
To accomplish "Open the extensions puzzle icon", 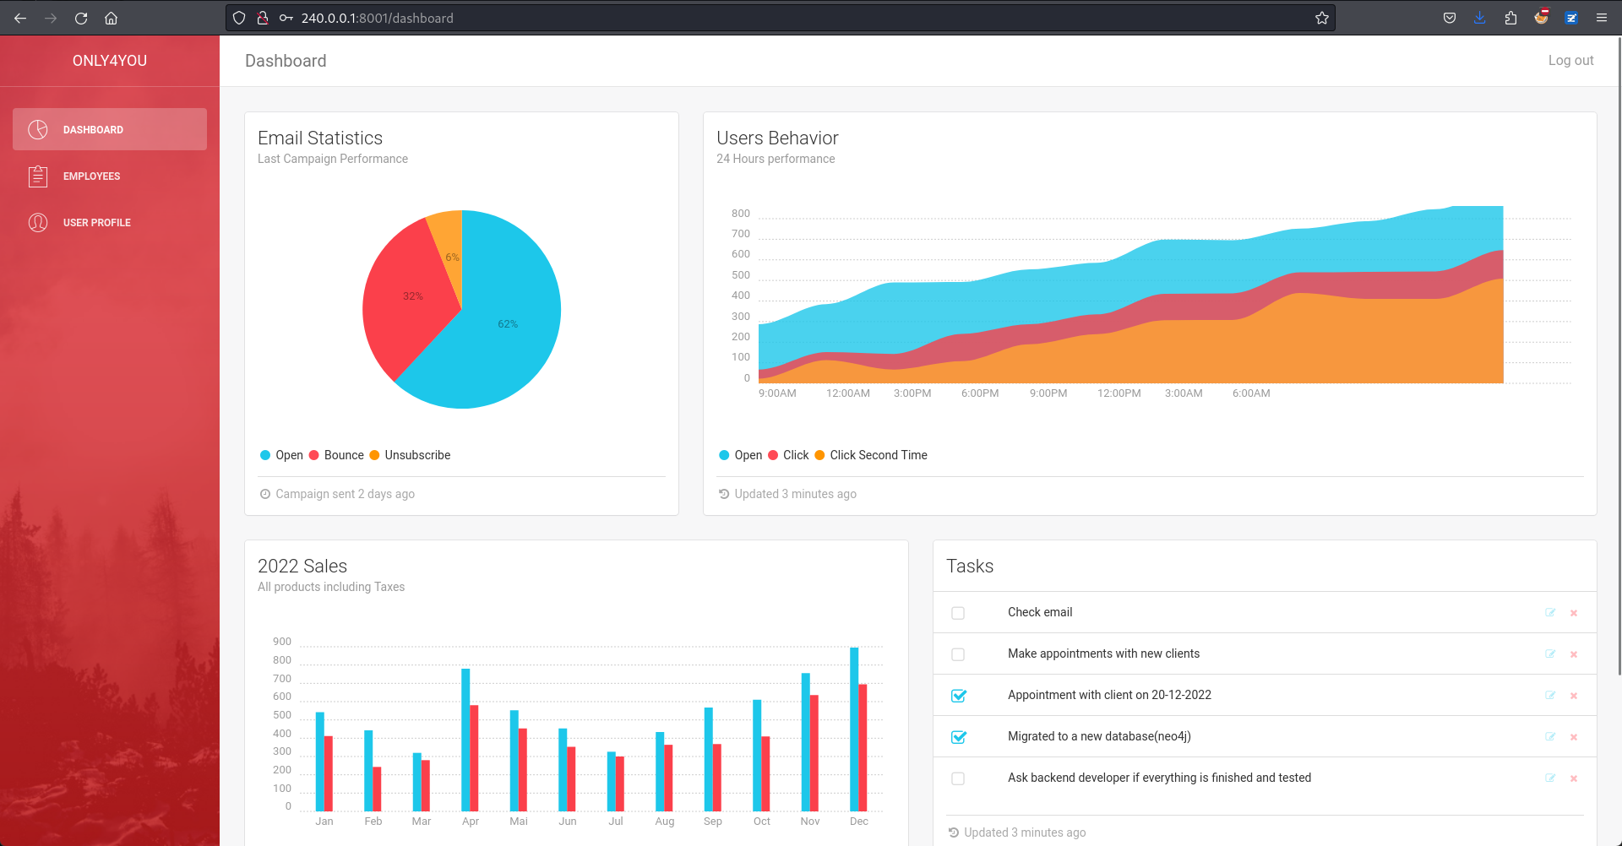I will [1510, 18].
